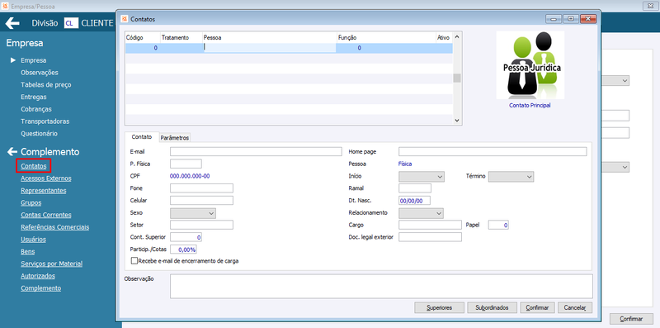660x328 pixels.
Task: Select Entregas menu item
Action: pyautogui.click(x=34, y=97)
